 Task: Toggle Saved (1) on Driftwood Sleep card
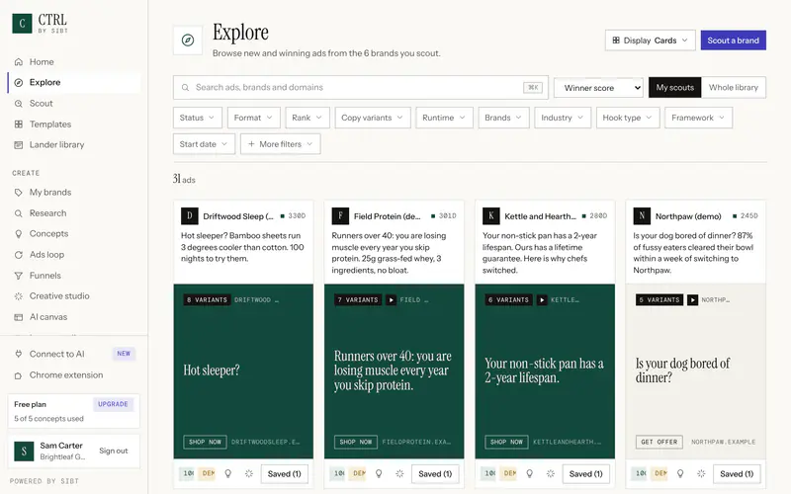(285, 474)
